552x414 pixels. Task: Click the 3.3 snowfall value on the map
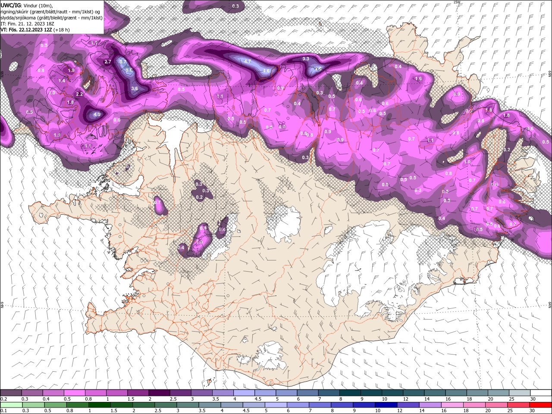tap(306, 59)
